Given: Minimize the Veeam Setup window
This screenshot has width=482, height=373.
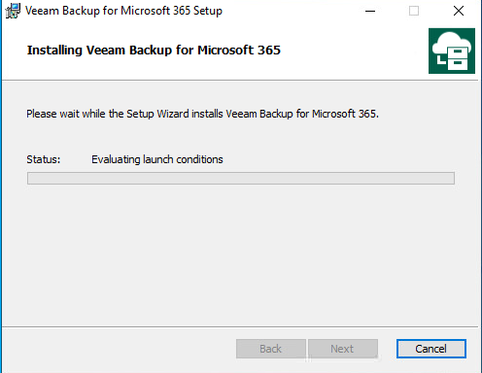Looking at the screenshot, I should point(370,11).
